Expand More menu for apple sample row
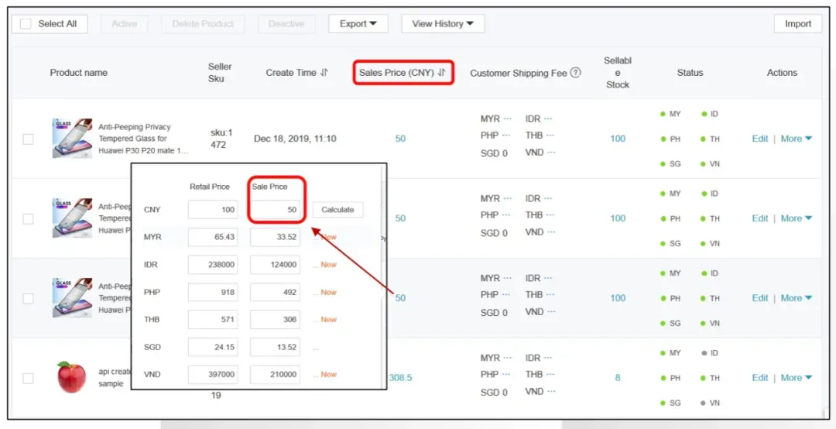Image resolution: width=836 pixels, height=429 pixels. (797, 378)
